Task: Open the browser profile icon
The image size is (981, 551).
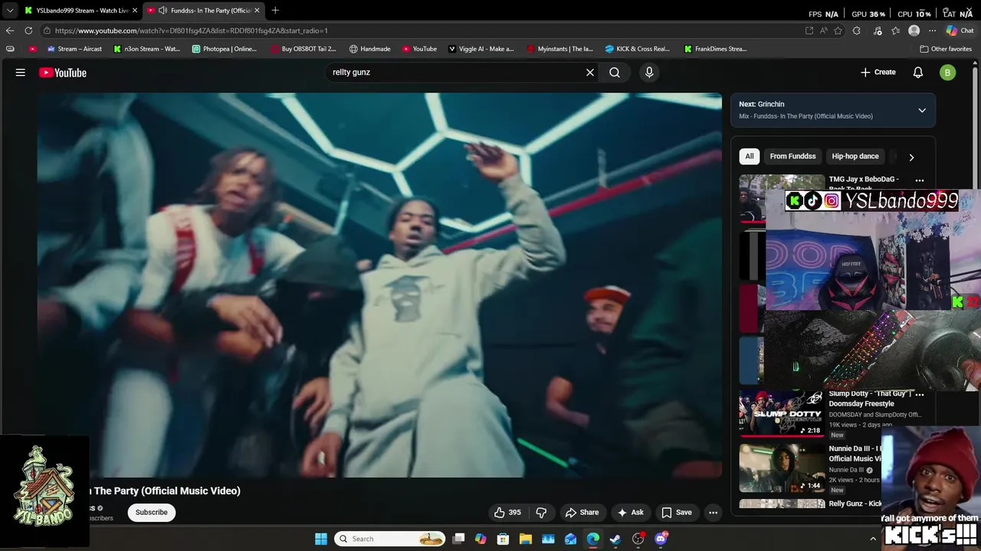Action: pos(914,31)
